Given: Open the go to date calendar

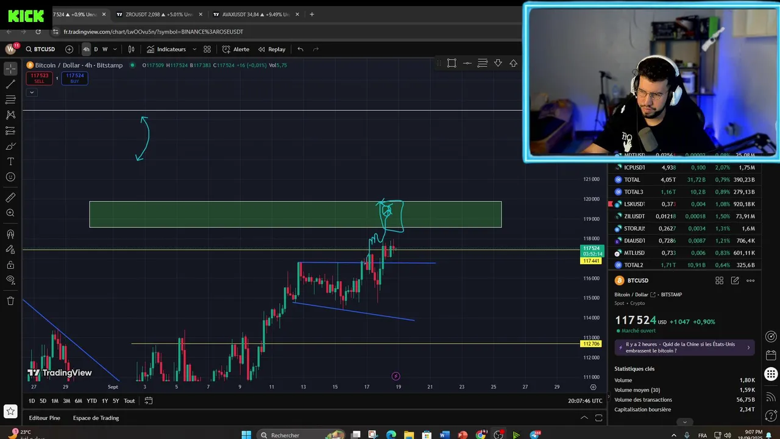Looking at the screenshot, I should (x=148, y=401).
